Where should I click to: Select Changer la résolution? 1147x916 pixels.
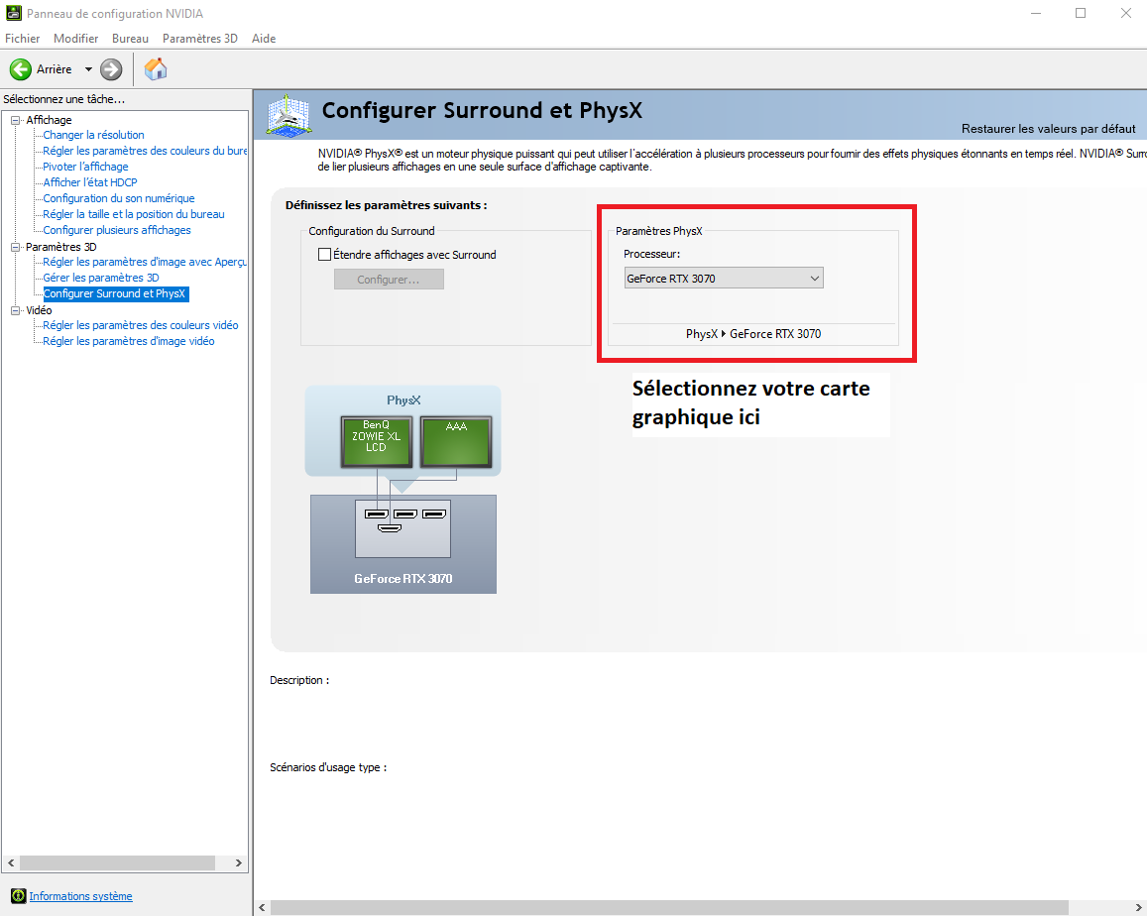click(93, 135)
